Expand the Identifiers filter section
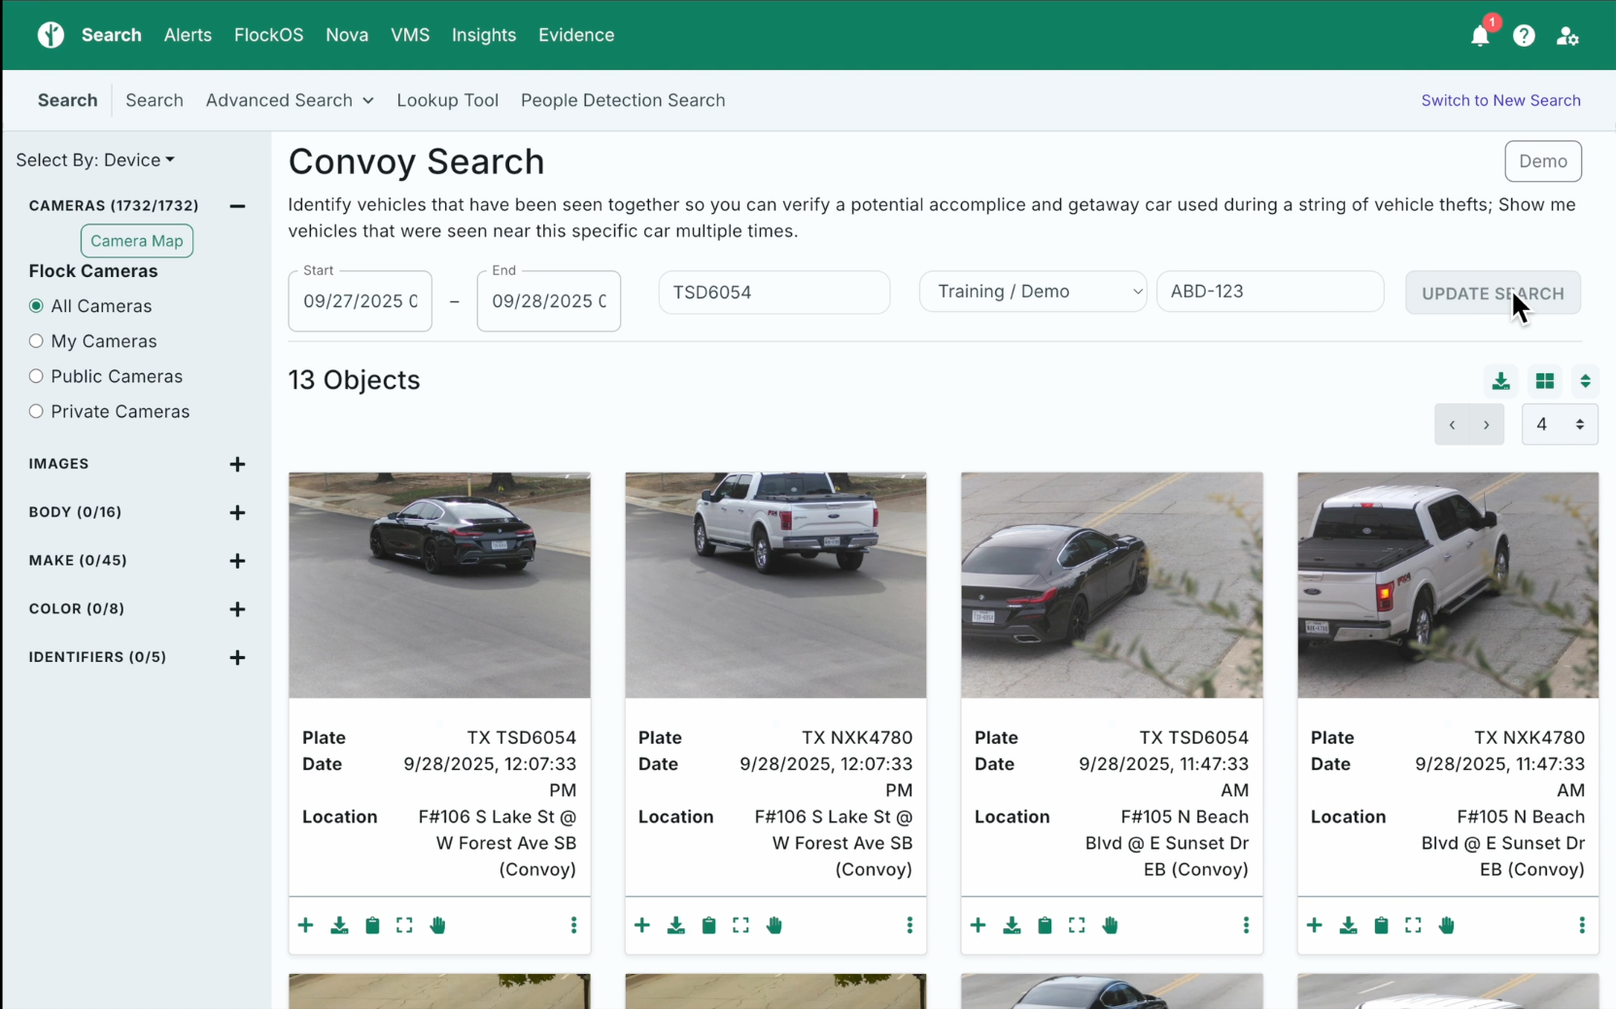This screenshot has width=1616, height=1009. 237,658
